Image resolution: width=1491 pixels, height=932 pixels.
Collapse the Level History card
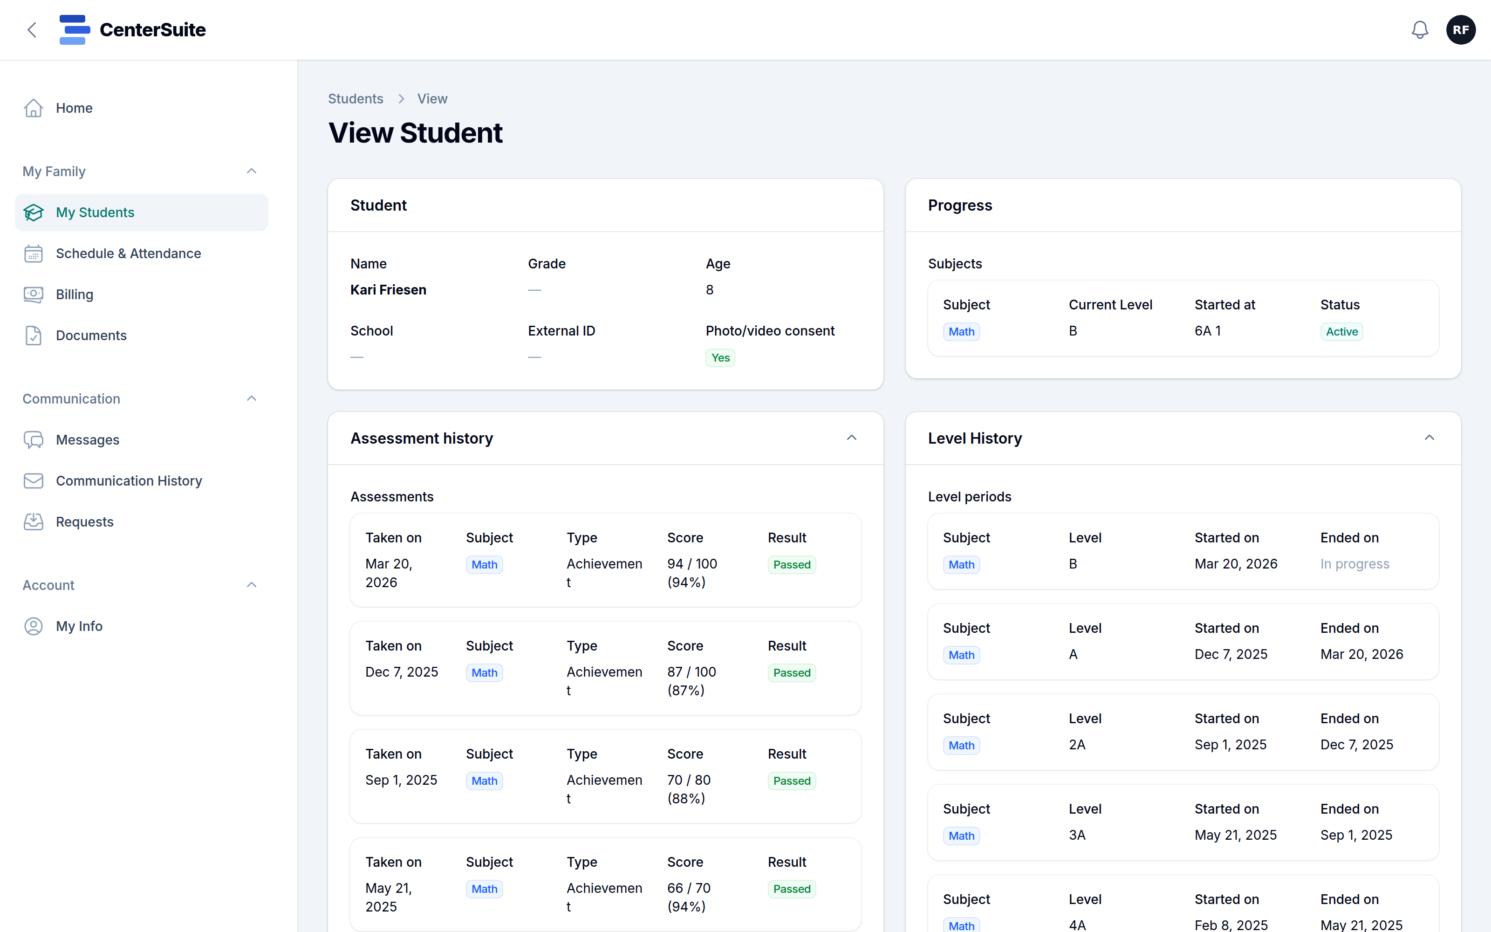(x=1429, y=438)
